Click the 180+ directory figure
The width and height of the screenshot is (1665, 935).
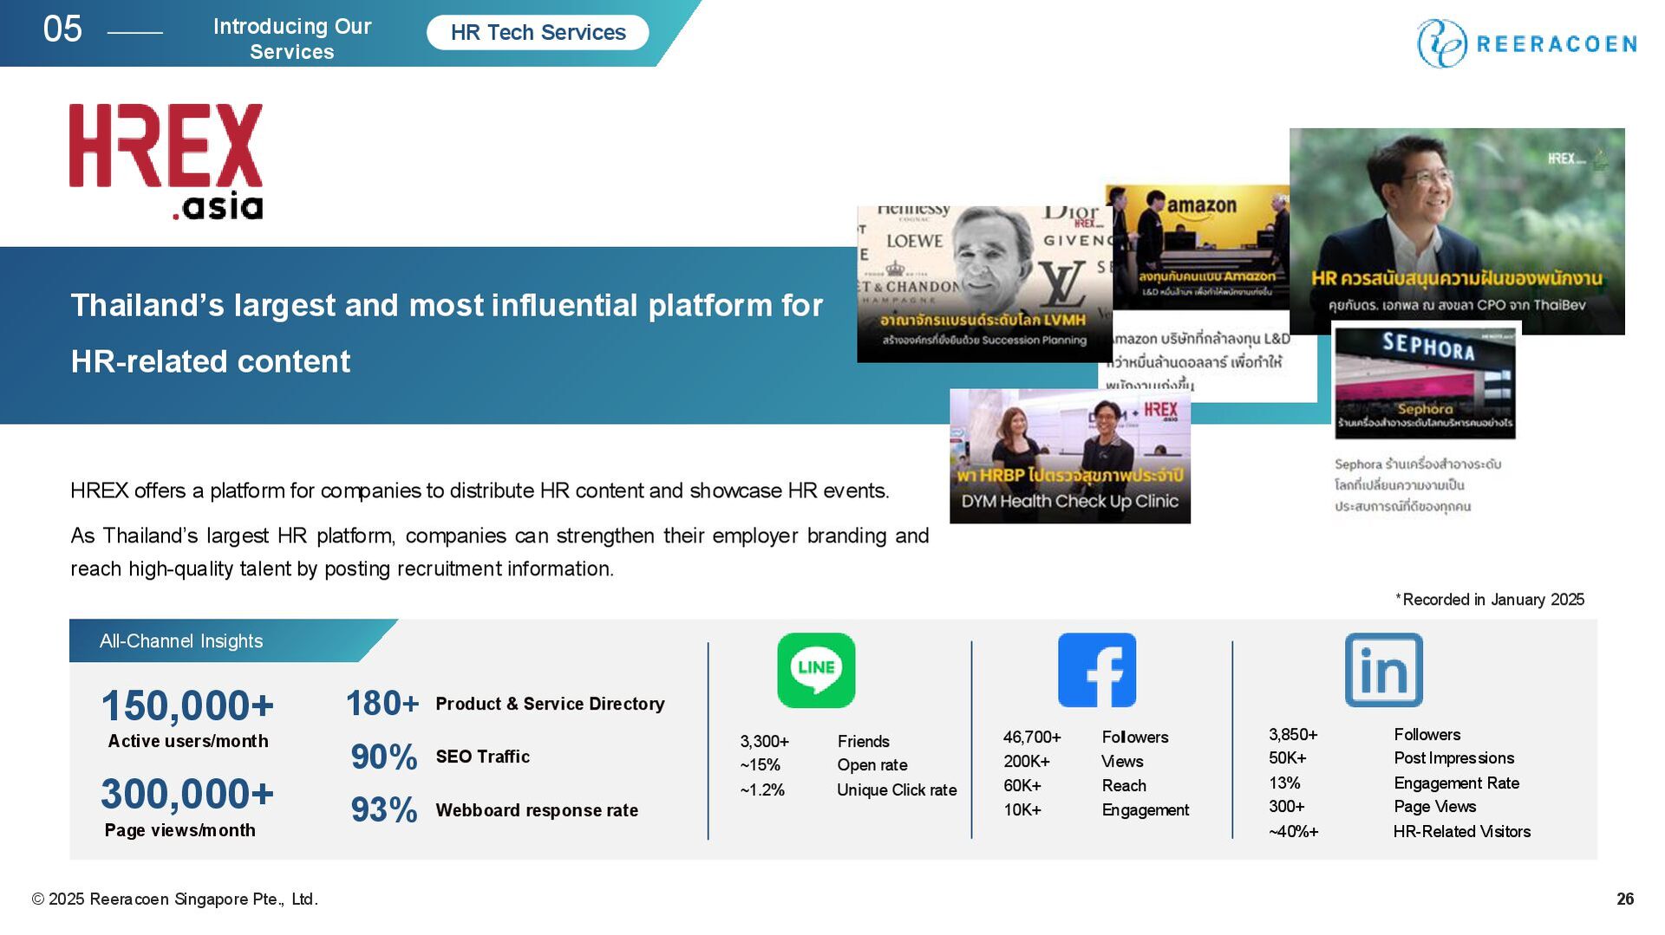tap(382, 704)
